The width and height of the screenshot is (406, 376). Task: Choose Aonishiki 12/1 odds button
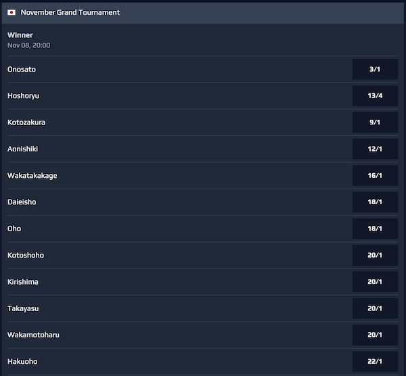pyautogui.click(x=375, y=149)
